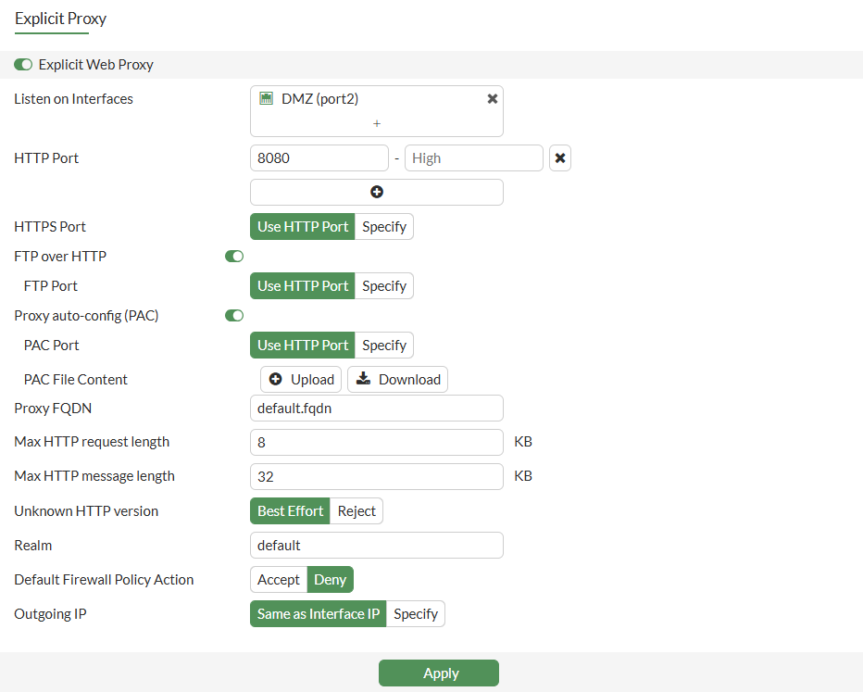863x692 pixels.
Task: Disable the Explicit Web Proxy toggle
Action: [23, 65]
